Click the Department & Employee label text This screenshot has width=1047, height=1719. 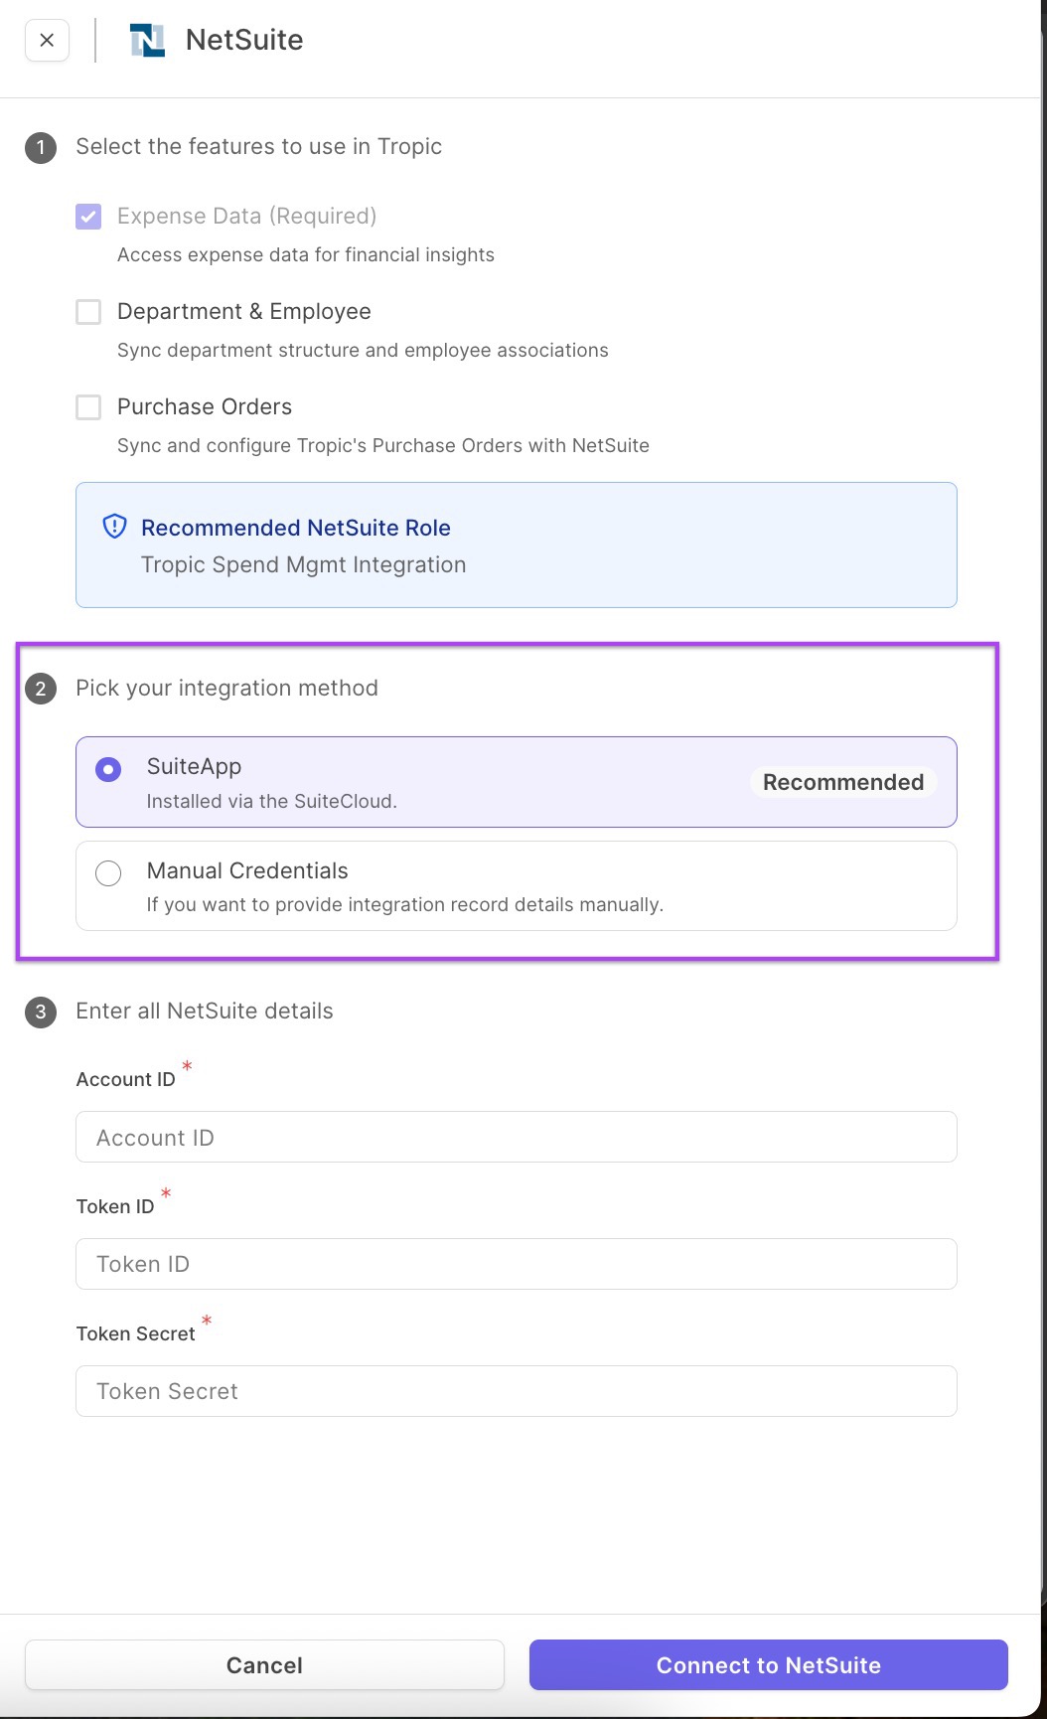click(243, 312)
